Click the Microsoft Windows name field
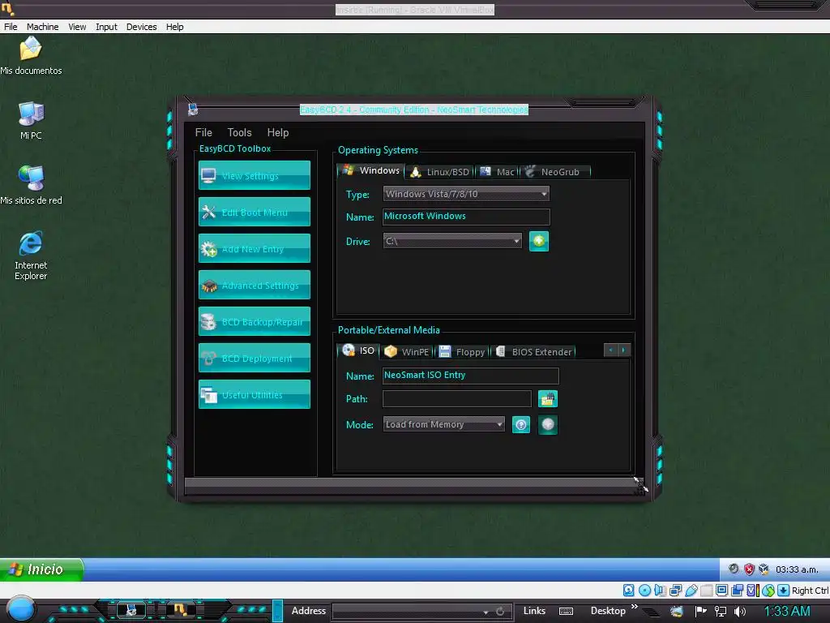Image resolution: width=830 pixels, height=623 pixels. [466, 217]
